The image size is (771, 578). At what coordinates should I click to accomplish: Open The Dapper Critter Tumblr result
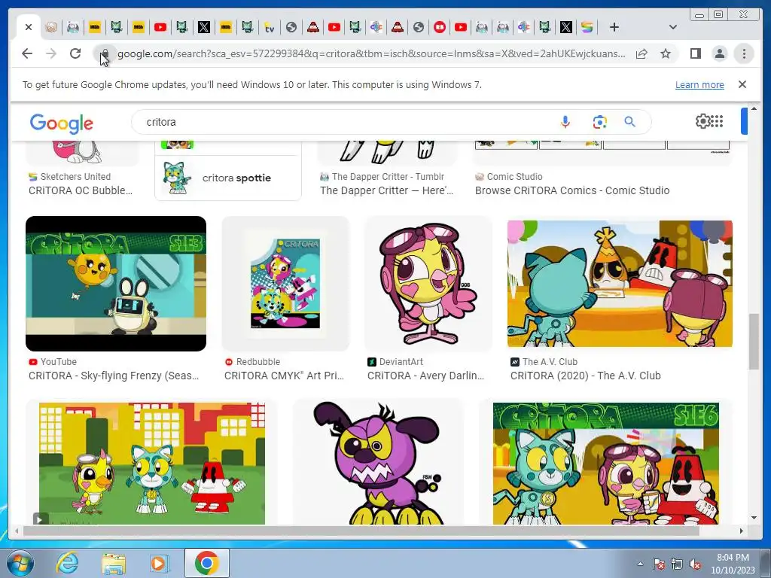[x=386, y=190]
